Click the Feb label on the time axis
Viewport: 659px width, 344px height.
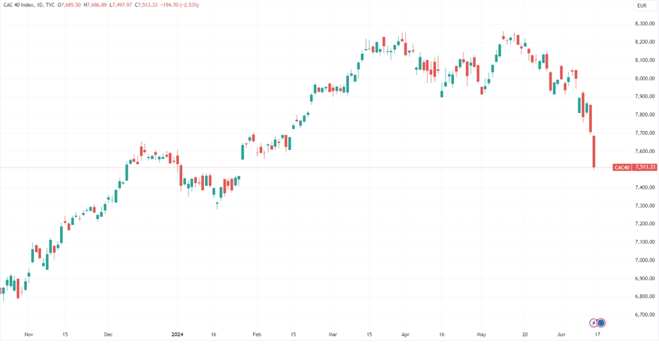click(256, 334)
